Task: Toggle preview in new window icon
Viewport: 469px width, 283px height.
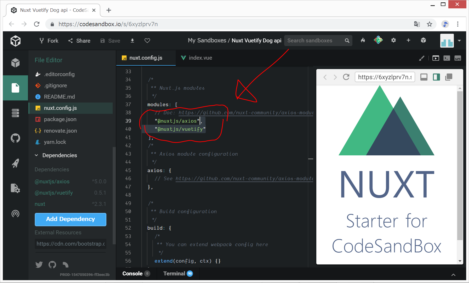Action: [449, 77]
